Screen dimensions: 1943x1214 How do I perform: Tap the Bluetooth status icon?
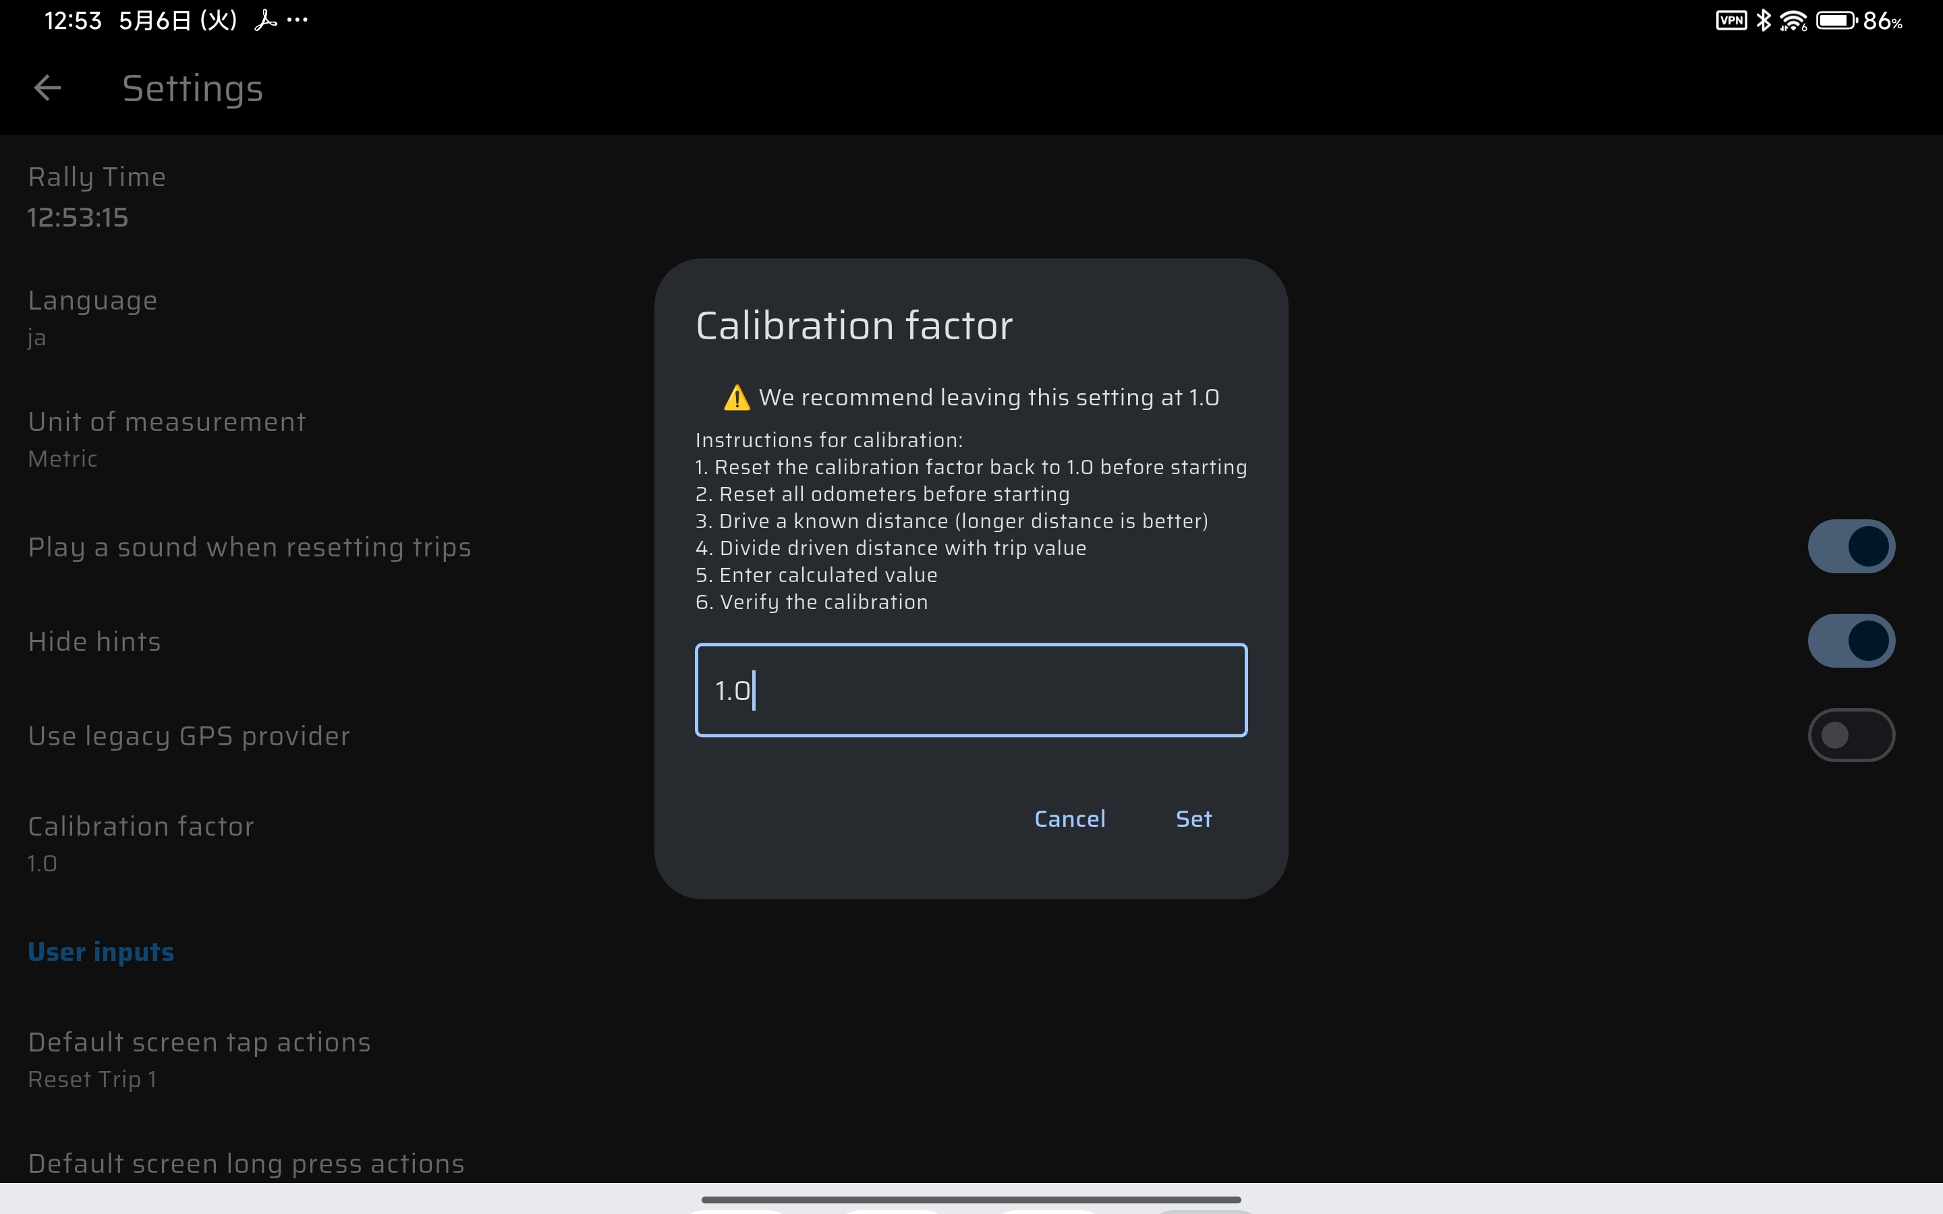[x=1763, y=21]
